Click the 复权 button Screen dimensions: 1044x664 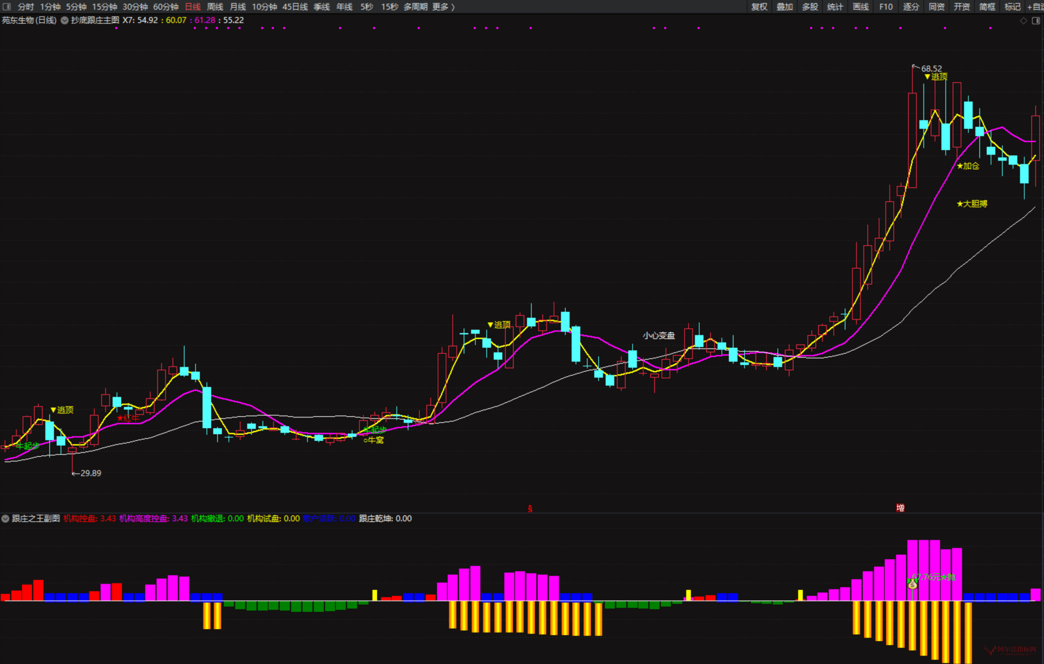click(759, 7)
